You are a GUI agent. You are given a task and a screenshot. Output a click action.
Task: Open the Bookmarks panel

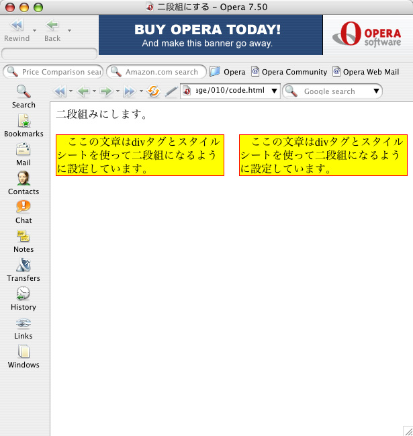(x=24, y=126)
